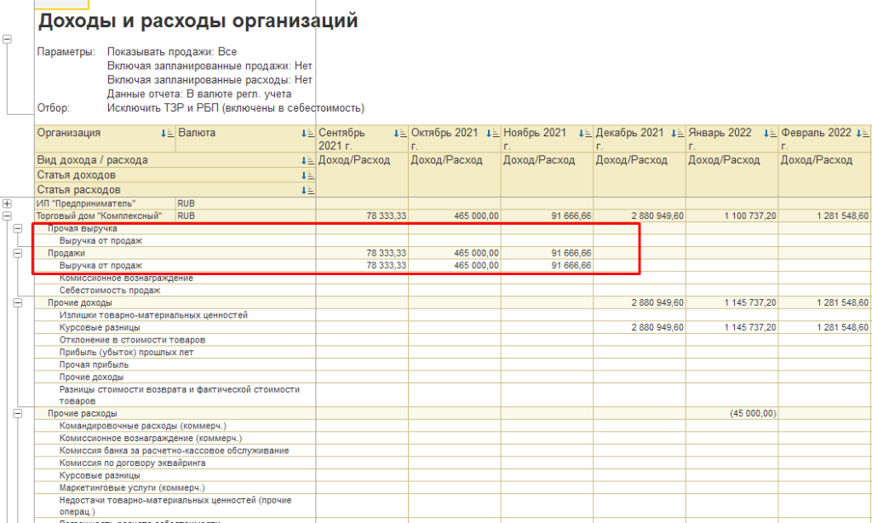Click 2 880 949,60 in Курсовые разницы row
This screenshot has width=872, height=523.
click(657, 328)
